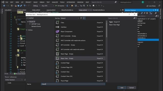Open the PROJECT menu
This screenshot has width=163, height=91.
coord(28,2)
